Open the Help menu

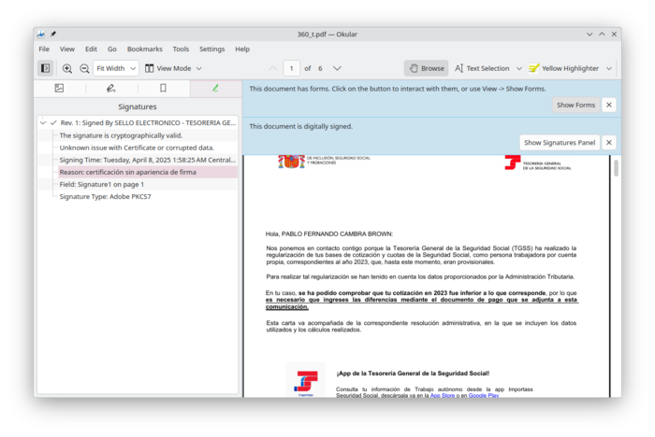[242, 49]
